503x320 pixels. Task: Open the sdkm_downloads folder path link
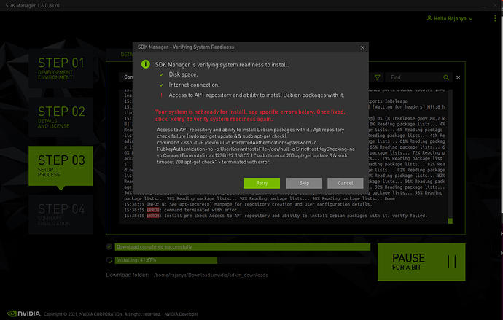pyautogui.click(x=211, y=275)
